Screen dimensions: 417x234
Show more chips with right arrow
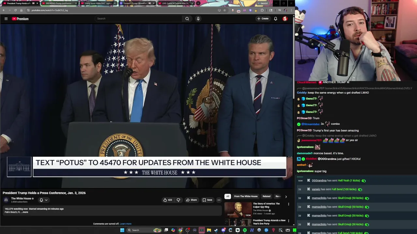click(x=286, y=196)
